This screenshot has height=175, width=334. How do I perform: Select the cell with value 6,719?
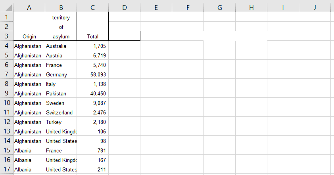pos(92,55)
